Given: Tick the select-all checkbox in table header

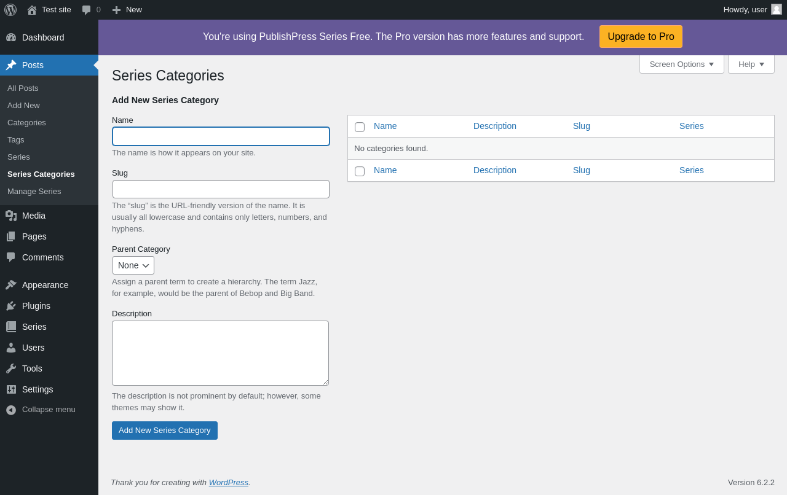Looking at the screenshot, I should pyautogui.click(x=360, y=127).
